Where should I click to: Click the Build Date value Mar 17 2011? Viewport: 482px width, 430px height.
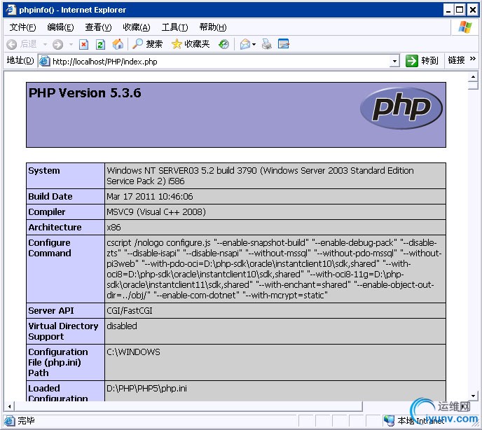click(x=150, y=196)
